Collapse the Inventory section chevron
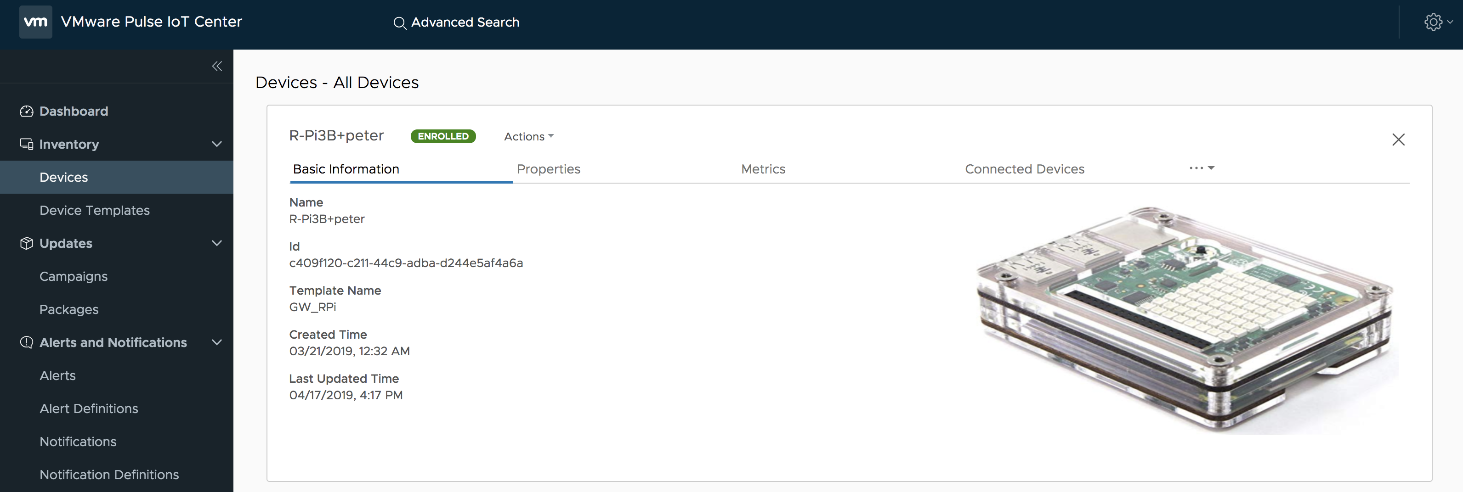The image size is (1463, 492). (216, 144)
